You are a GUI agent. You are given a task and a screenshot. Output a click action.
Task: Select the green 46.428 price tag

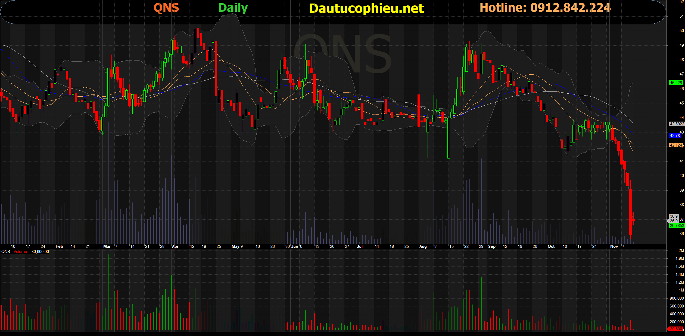(x=676, y=83)
